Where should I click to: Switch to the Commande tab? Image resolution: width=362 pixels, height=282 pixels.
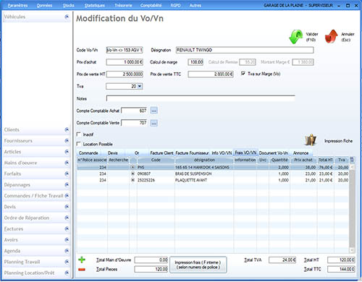coord(88,153)
